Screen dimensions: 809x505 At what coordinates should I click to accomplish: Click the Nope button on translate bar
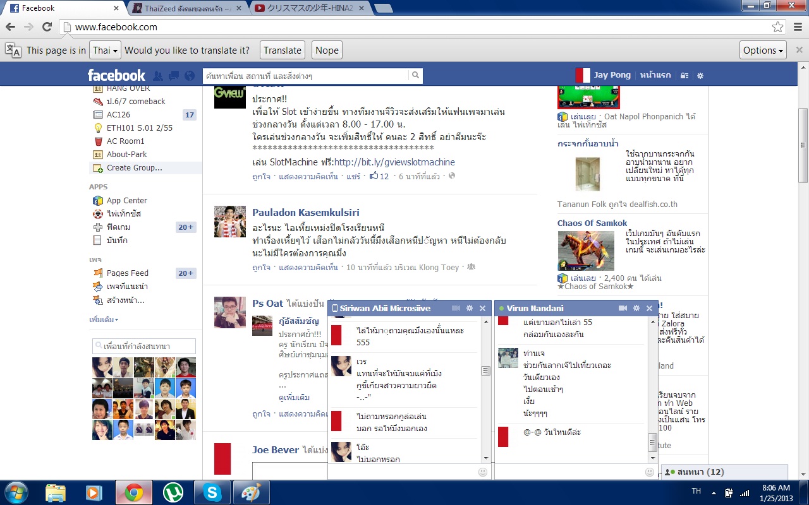pyautogui.click(x=327, y=50)
